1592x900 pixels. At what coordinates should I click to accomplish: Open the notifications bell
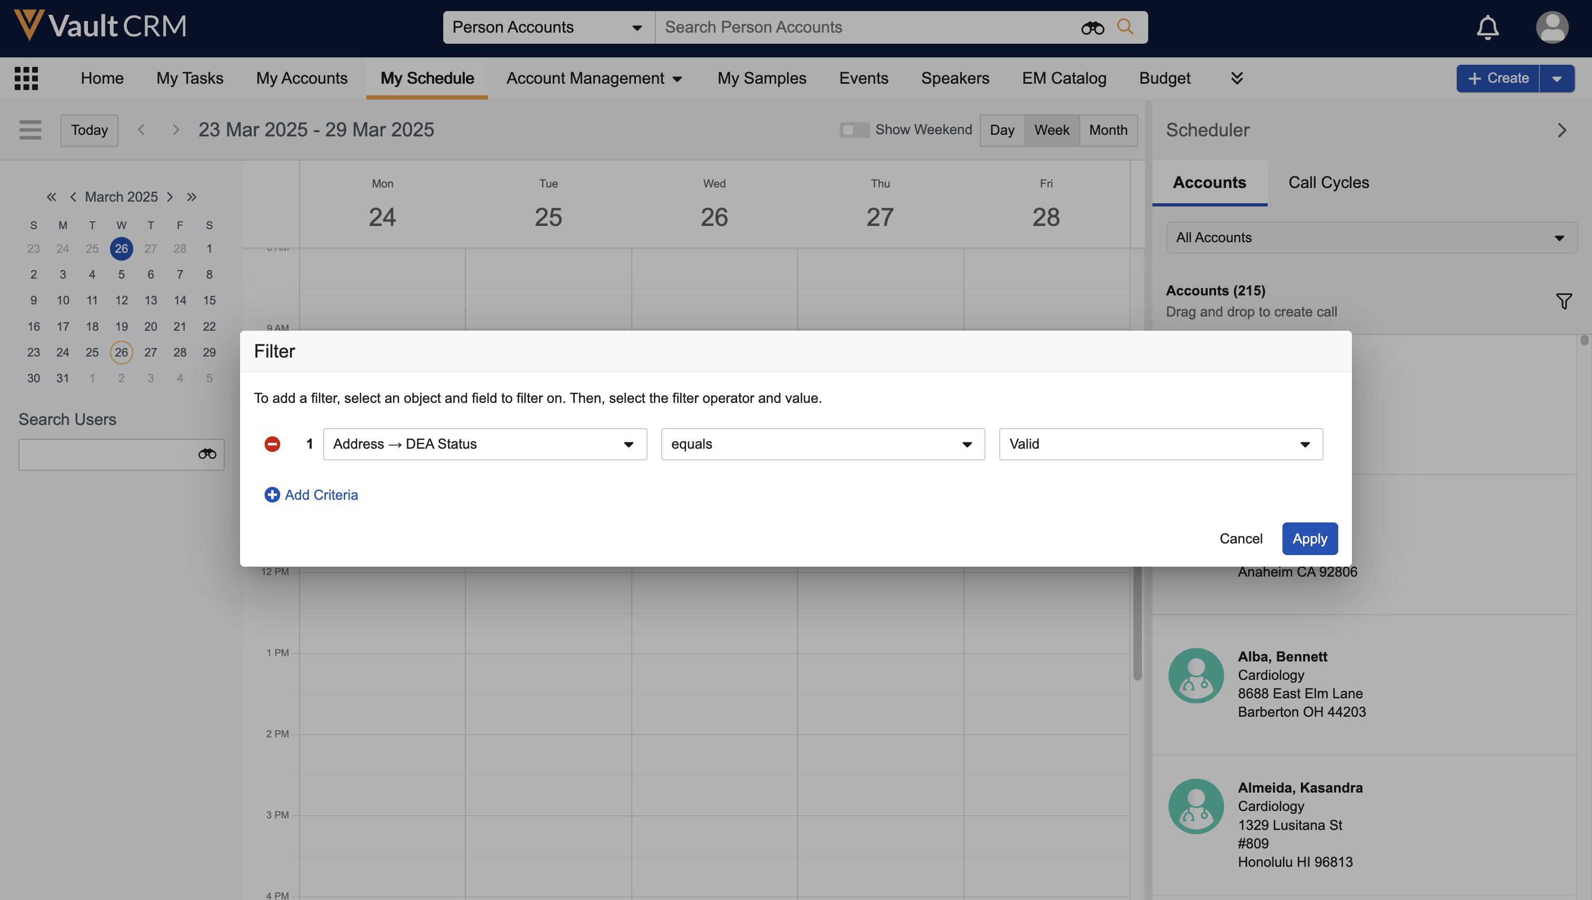(1488, 27)
